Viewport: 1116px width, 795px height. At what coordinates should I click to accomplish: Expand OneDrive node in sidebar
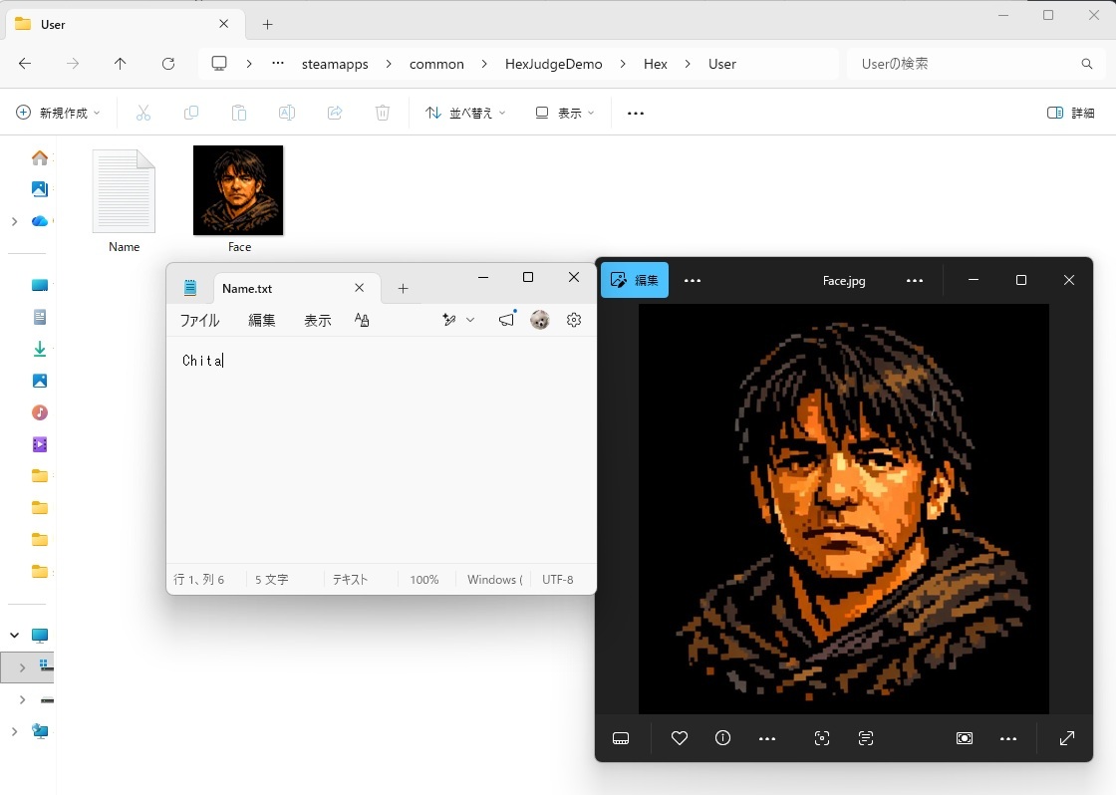[x=14, y=221]
